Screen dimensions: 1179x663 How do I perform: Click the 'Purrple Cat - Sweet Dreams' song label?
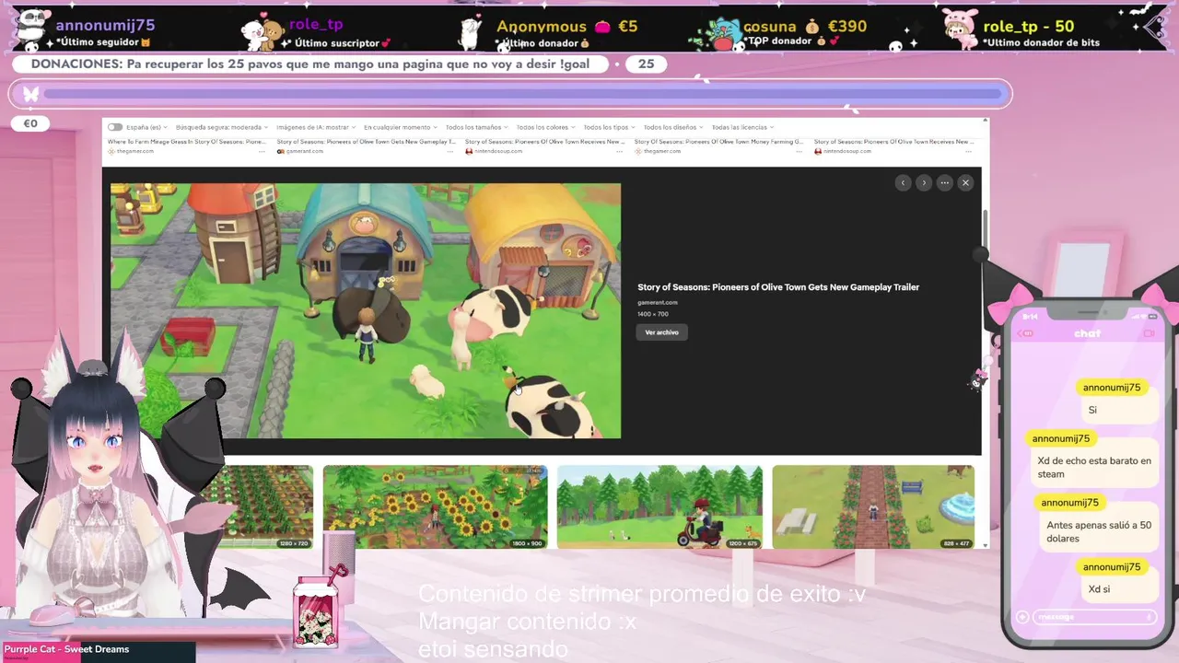pos(66,649)
